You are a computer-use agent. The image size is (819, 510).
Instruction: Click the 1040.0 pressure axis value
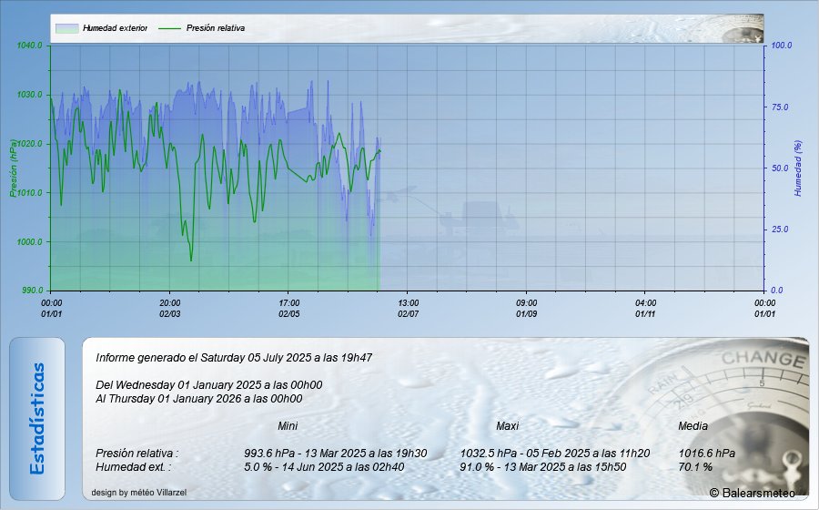[x=30, y=46]
